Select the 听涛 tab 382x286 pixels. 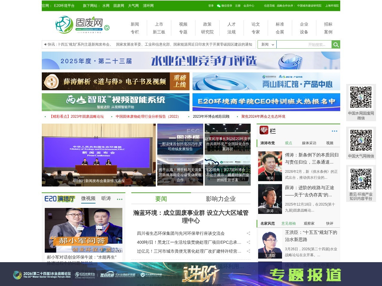(106, 198)
